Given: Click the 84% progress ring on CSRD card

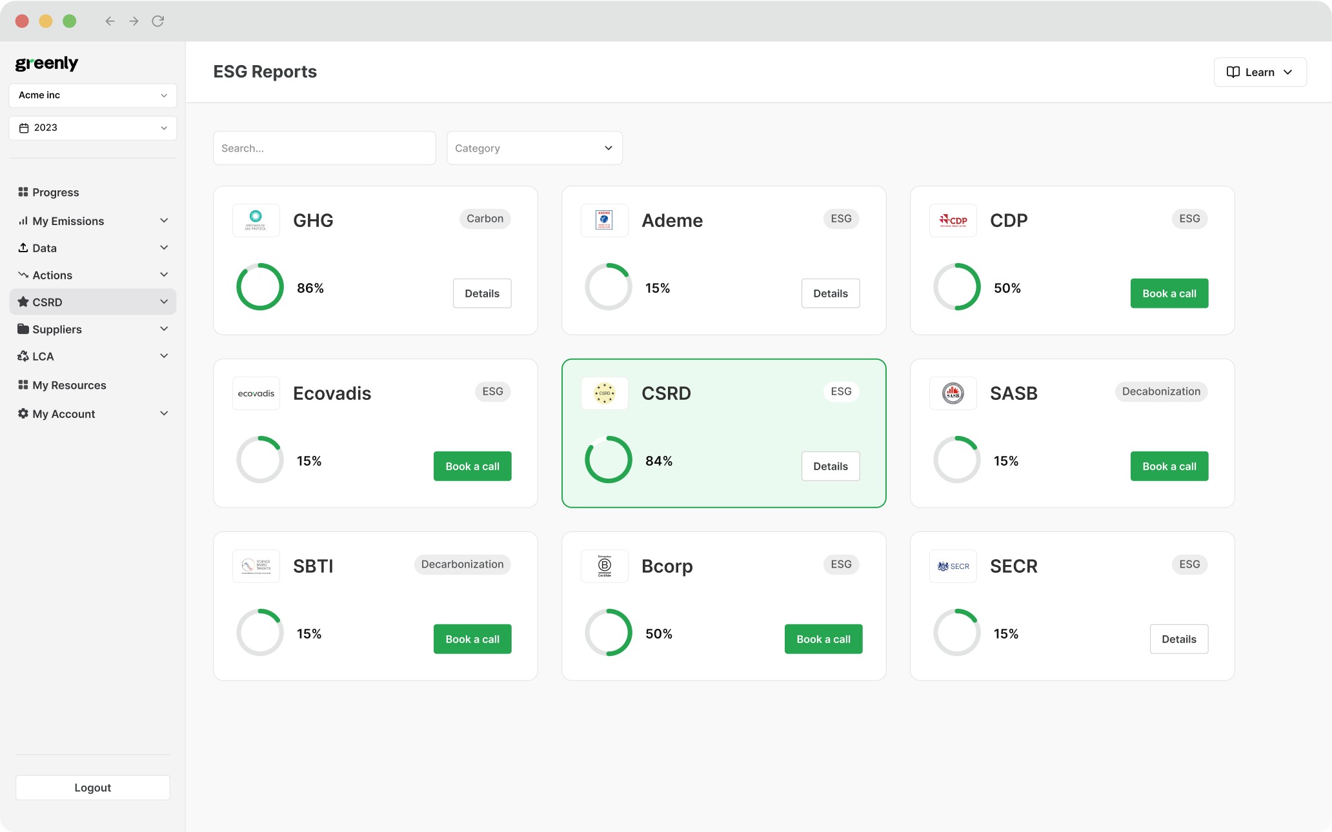Looking at the screenshot, I should tap(607, 459).
